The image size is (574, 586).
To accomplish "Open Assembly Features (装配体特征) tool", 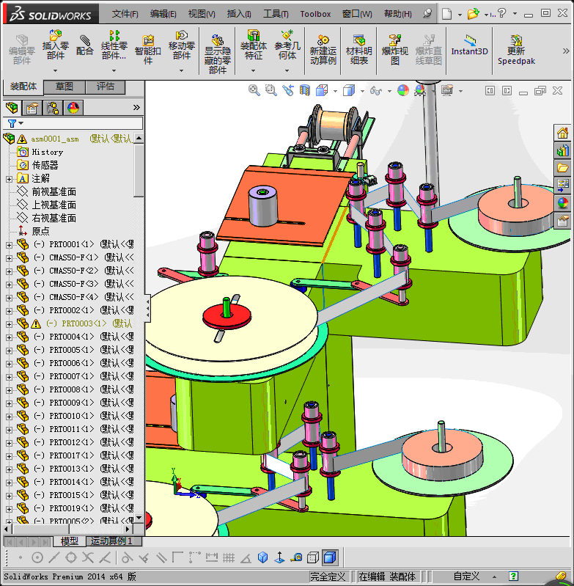I will tap(253, 45).
